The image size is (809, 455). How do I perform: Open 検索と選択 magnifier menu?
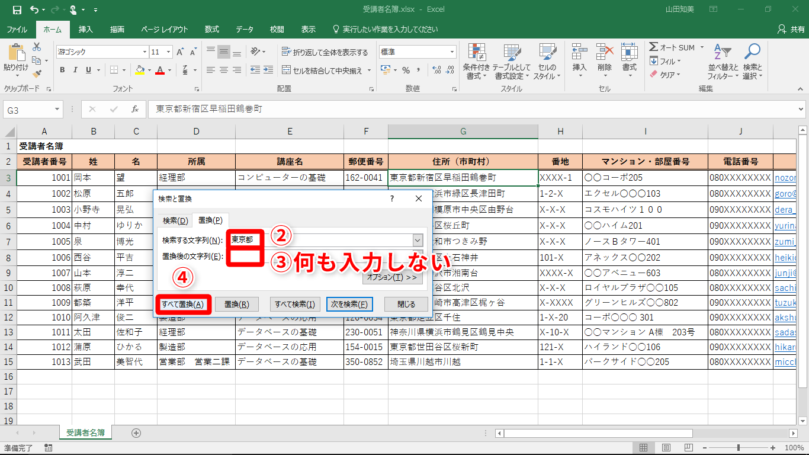pyautogui.click(x=752, y=62)
